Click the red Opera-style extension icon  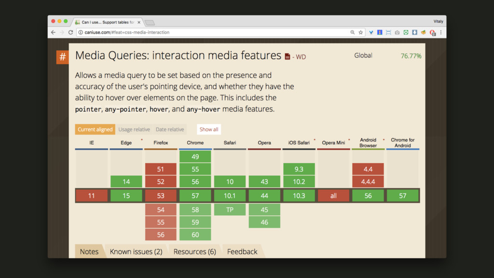click(x=433, y=32)
